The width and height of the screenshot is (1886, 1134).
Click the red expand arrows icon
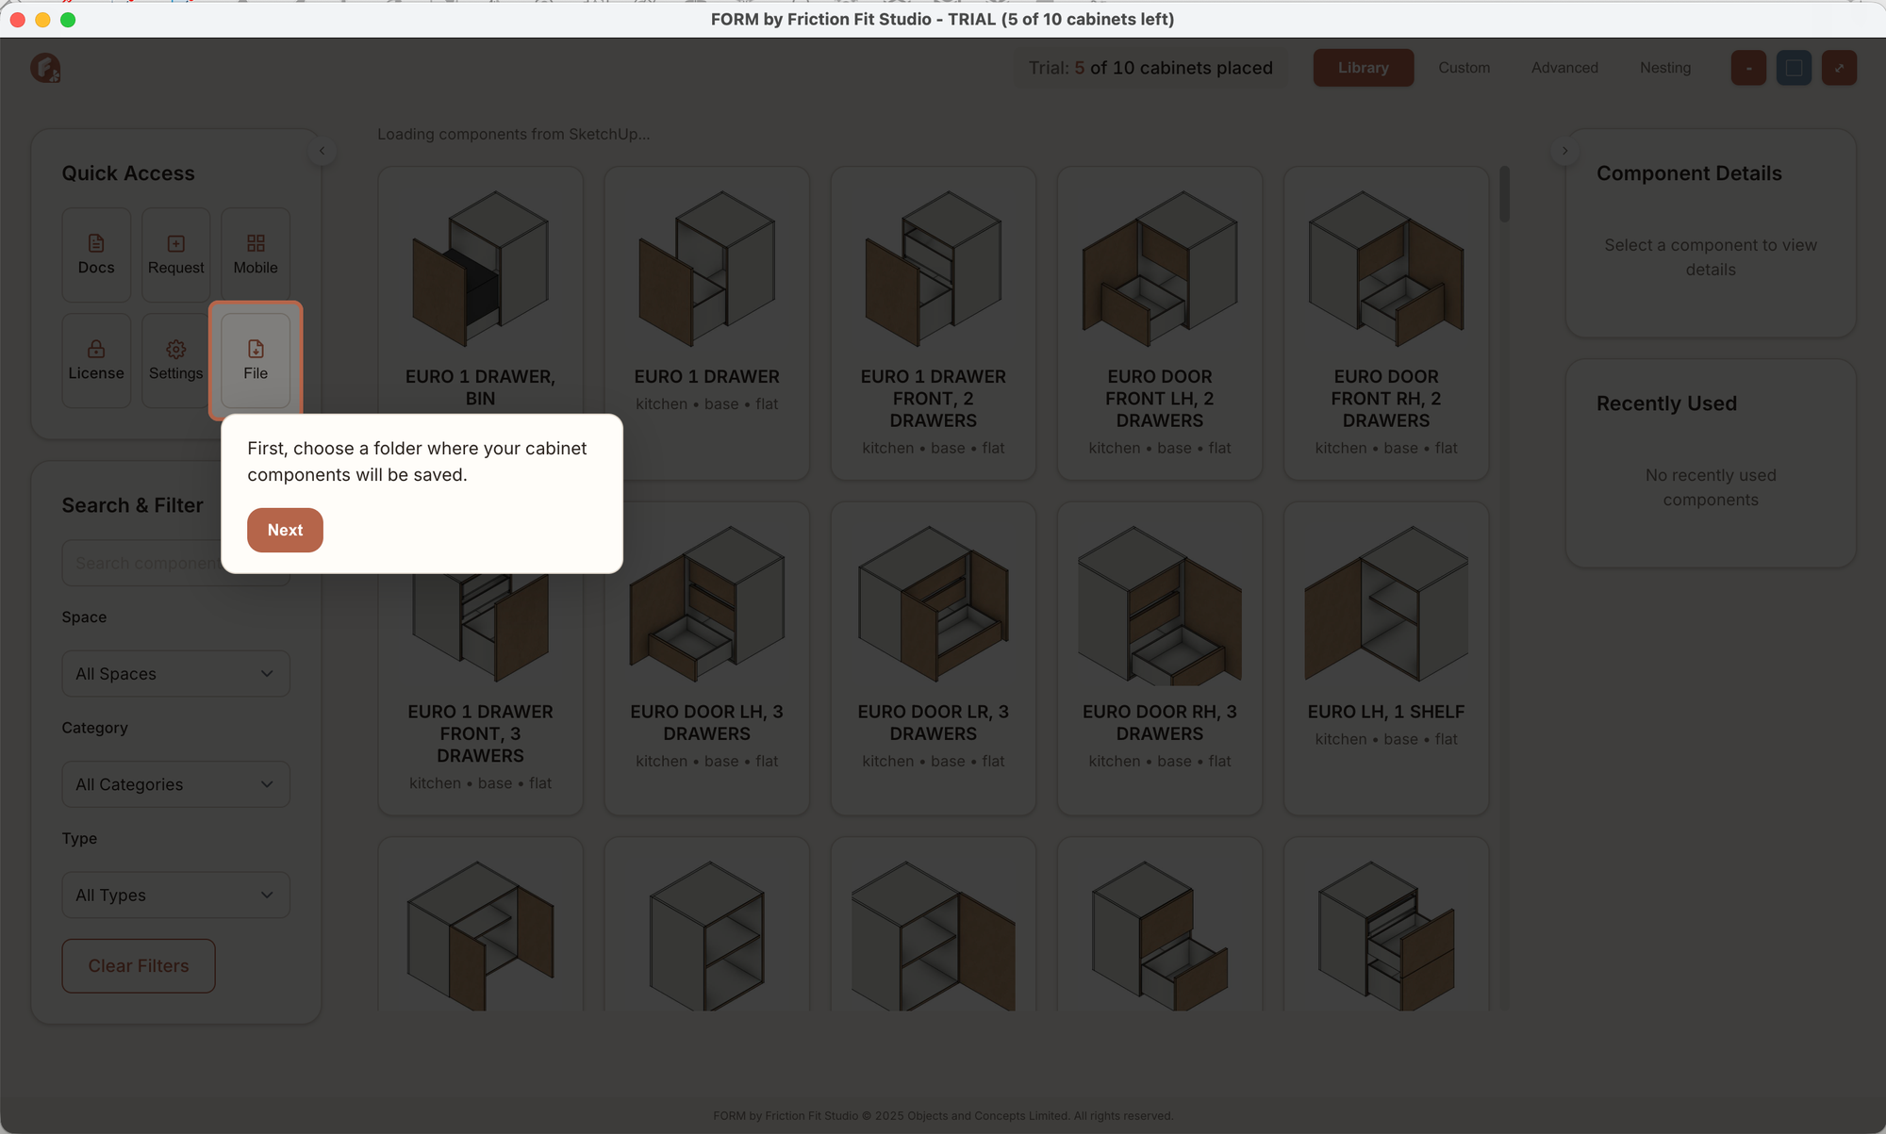(1839, 68)
